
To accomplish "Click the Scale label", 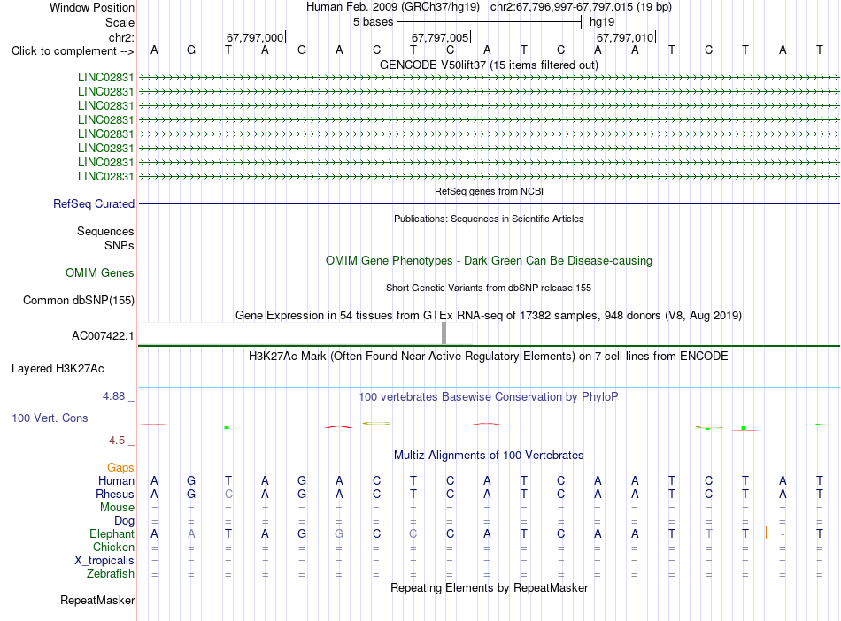I will [x=120, y=22].
